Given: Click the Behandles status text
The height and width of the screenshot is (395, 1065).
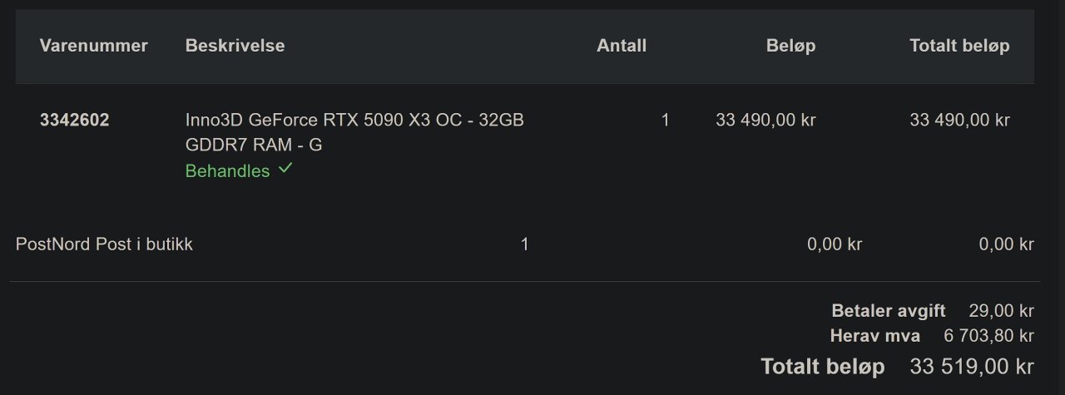Looking at the screenshot, I should tap(227, 171).
